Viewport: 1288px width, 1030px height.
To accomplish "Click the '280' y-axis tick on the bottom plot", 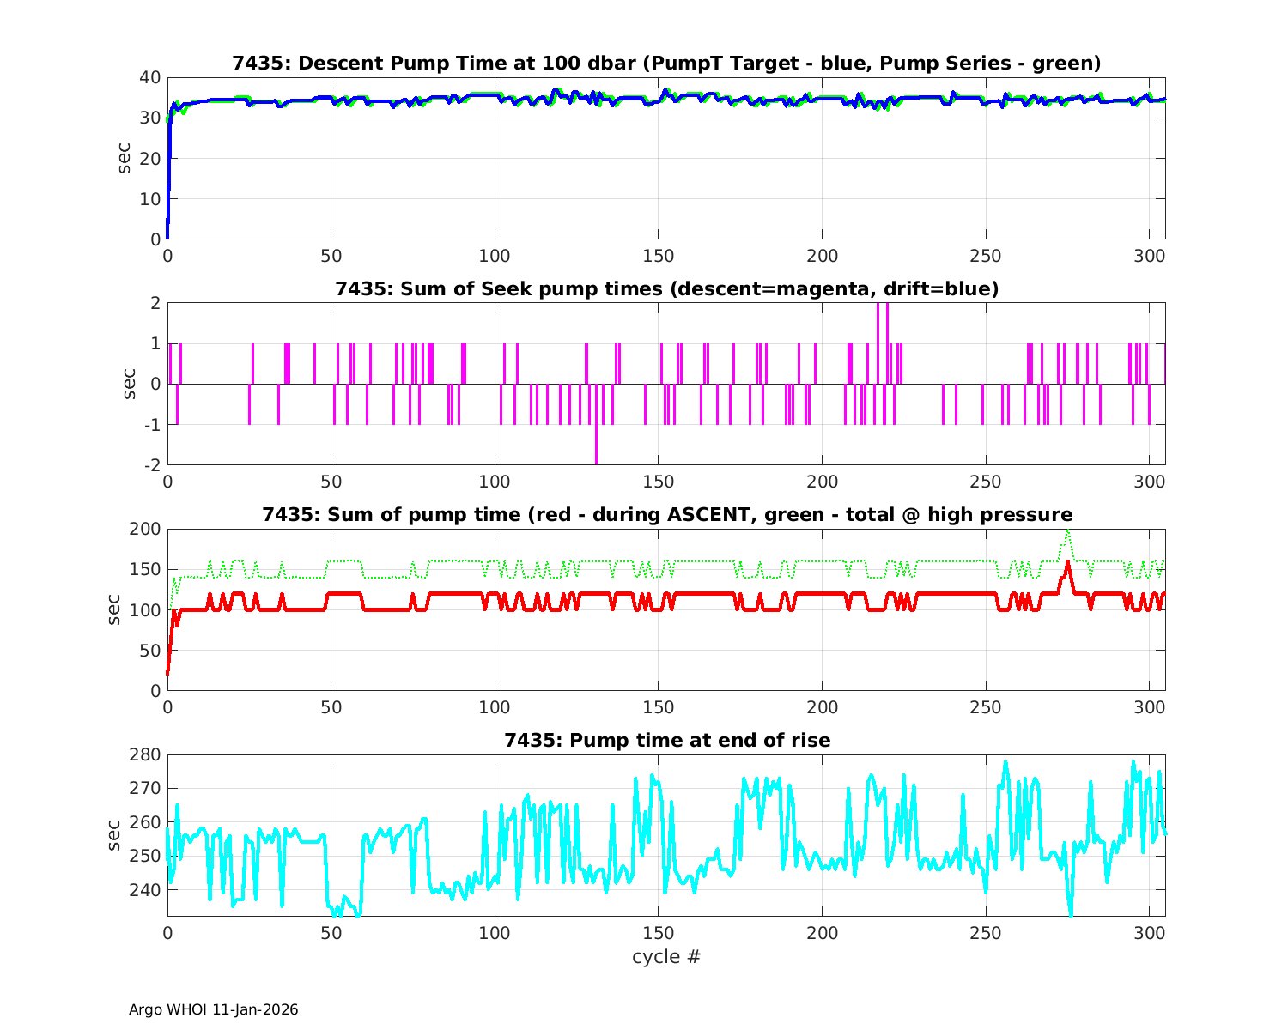I will point(146,754).
